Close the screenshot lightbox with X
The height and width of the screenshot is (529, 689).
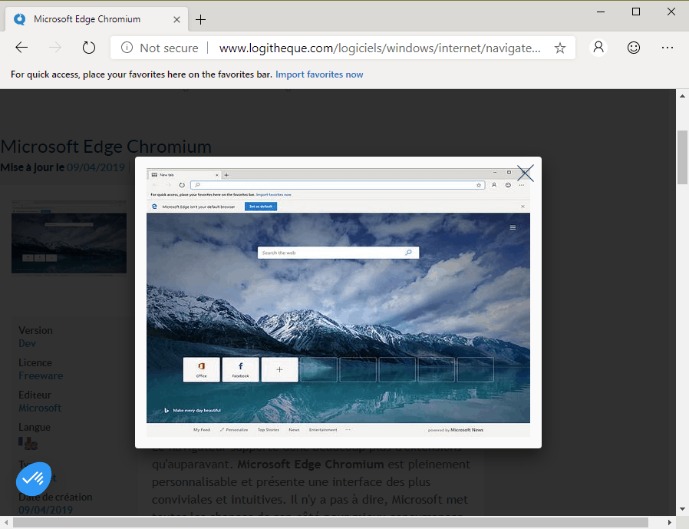coord(525,173)
